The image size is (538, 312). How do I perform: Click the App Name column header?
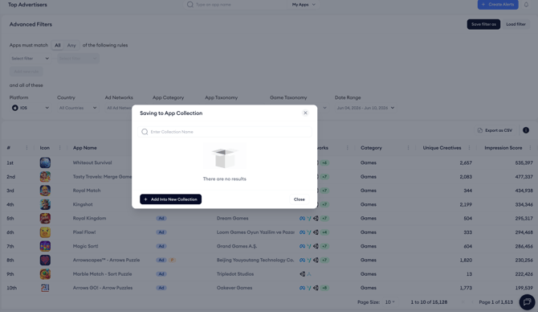[85, 148]
